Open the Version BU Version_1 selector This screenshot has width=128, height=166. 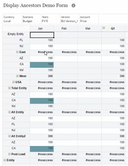click(x=70, y=19)
